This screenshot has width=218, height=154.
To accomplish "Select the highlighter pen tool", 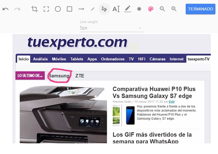I will (128, 9).
